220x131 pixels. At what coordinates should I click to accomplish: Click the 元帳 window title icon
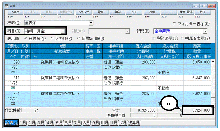pyautogui.click(x=7, y=6)
